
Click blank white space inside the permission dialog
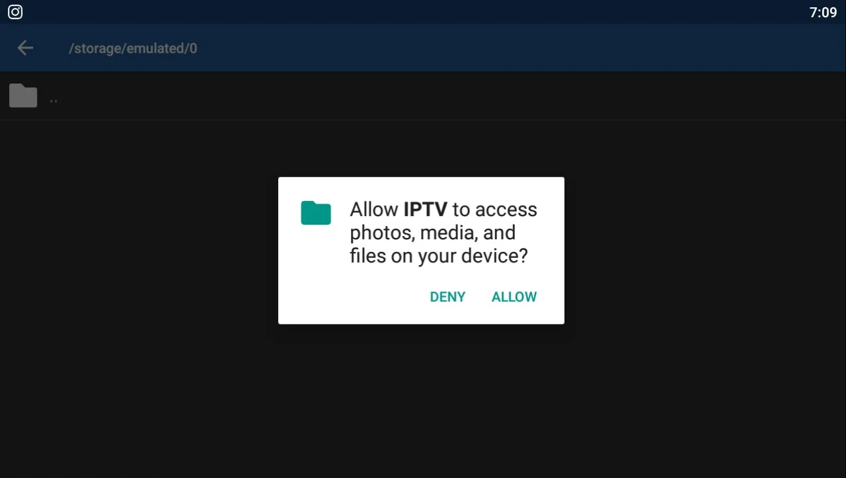pyautogui.click(x=350, y=298)
